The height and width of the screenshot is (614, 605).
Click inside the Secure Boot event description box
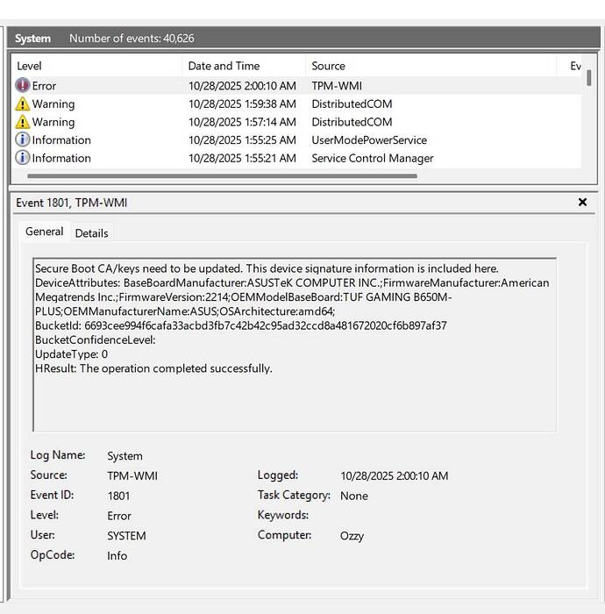coord(294,395)
